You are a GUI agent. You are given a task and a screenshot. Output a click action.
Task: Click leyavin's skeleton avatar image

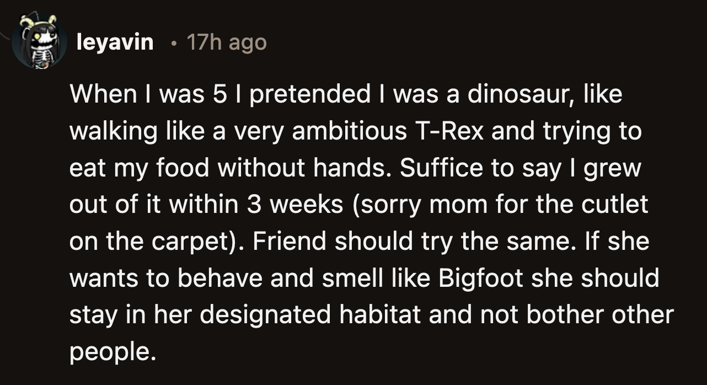tap(39, 42)
